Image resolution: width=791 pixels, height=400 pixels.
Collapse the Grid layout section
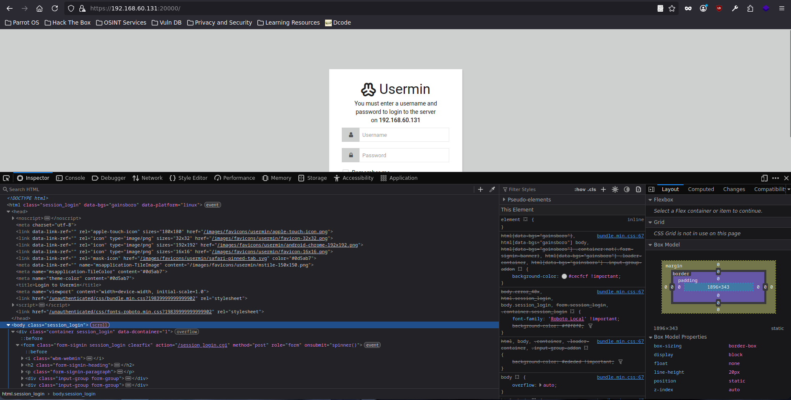[x=650, y=222]
